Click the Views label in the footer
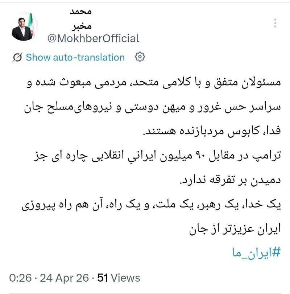The width and height of the screenshot is (290, 294). [x=125, y=278]
